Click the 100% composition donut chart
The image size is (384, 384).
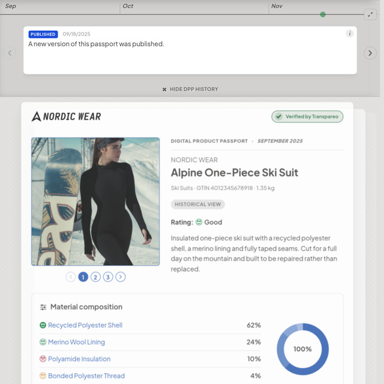[302, 349]
